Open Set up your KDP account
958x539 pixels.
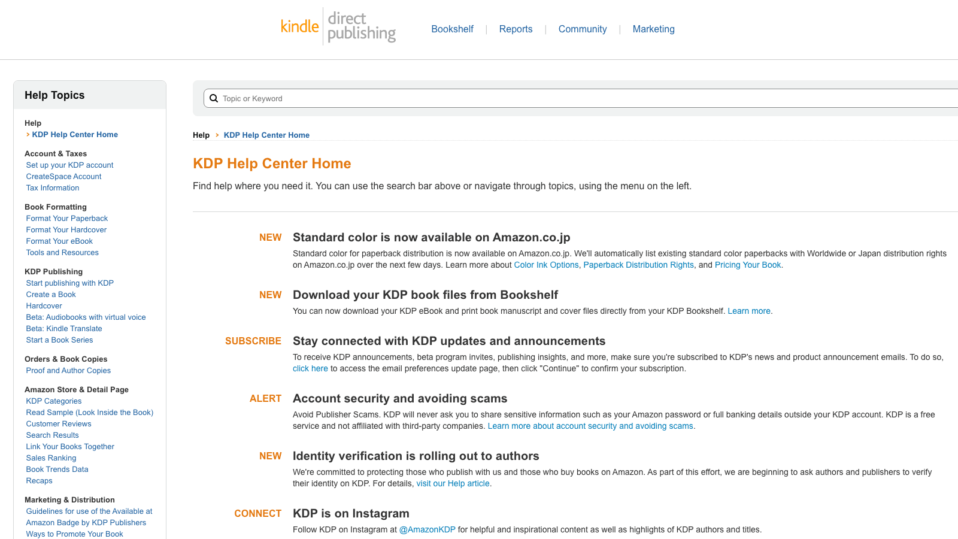(69, 165)
